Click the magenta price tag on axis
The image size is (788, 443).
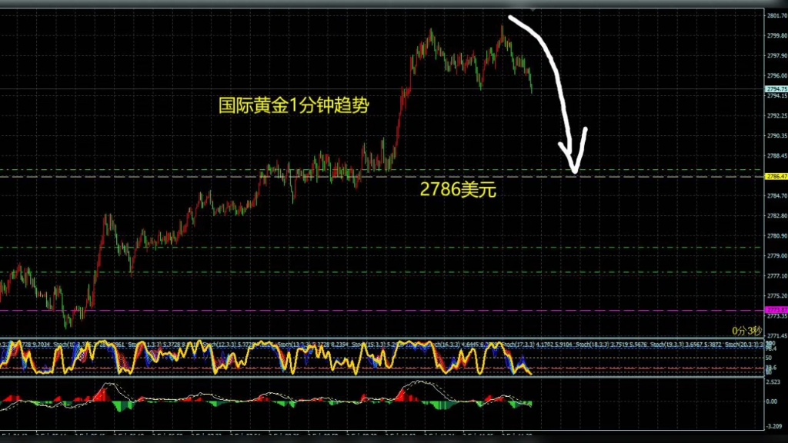(x=776, y=310)
